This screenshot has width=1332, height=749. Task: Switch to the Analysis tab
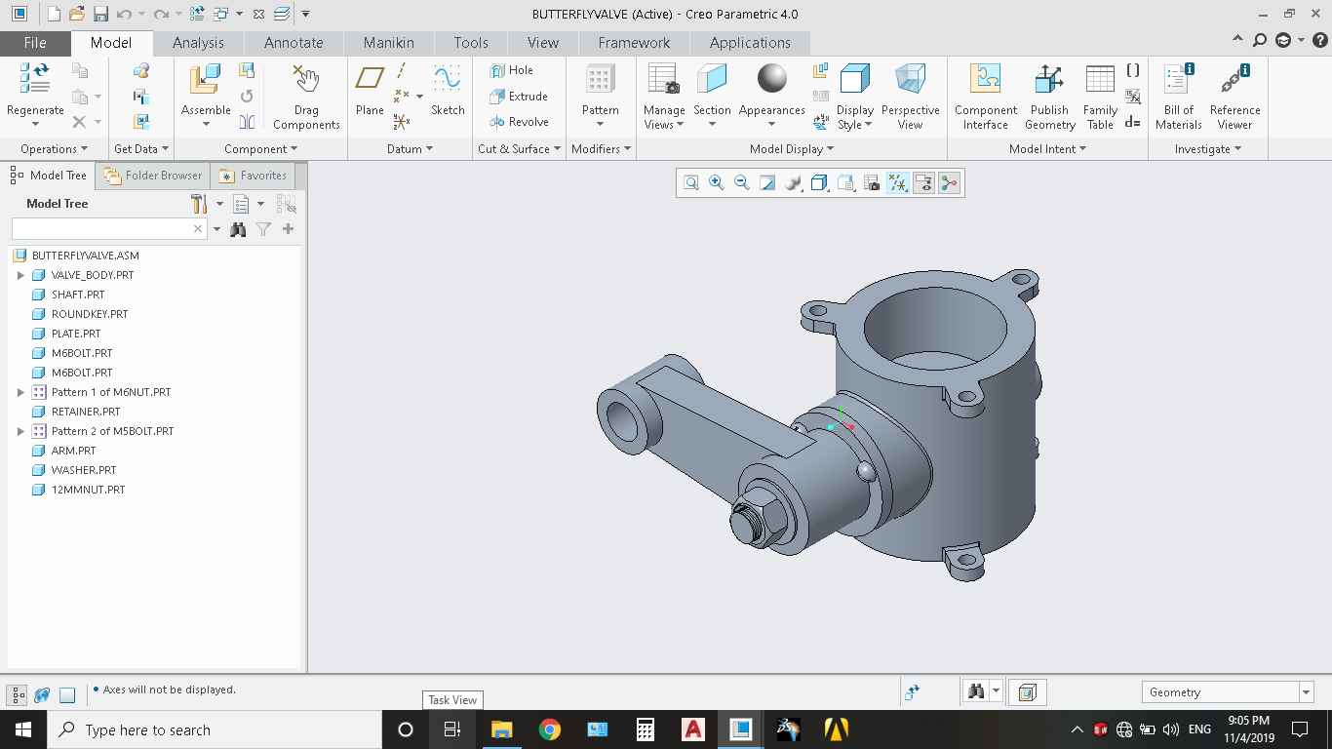tap(198, 43)
